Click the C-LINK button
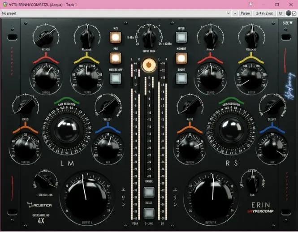The width and height of the screenshot is (298, 232). click(x=149, y=213)
